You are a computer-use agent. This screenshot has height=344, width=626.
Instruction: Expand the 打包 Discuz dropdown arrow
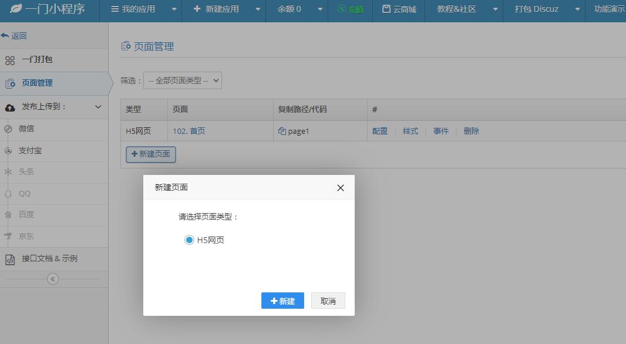pos(578,9)
